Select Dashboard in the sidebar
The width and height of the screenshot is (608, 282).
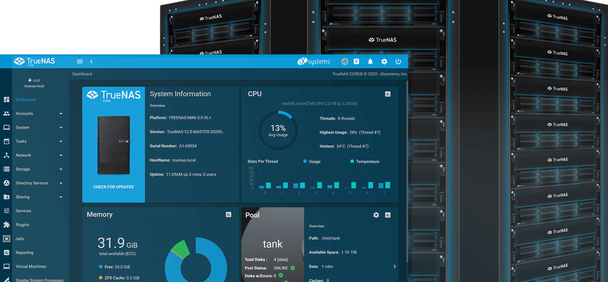(x=26, y=100)
